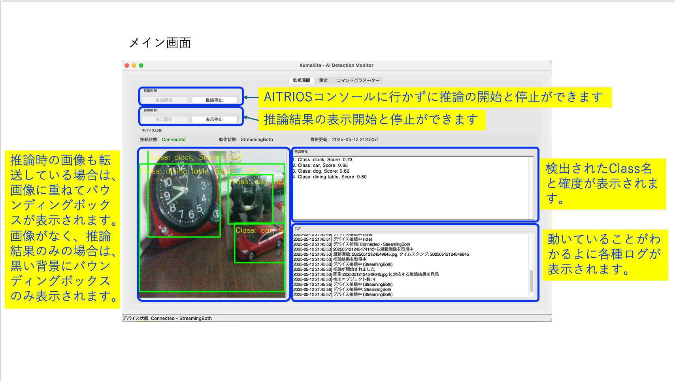
Task: Minimize the Kumakita window via the yellow button
Action: (134, 66)
